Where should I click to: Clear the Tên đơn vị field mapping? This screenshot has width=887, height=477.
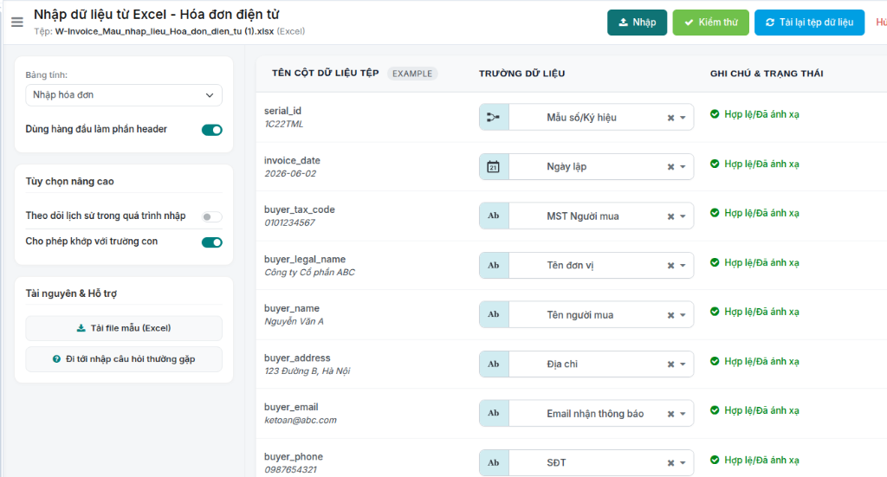pyautogui.click(x=670, y=266)
